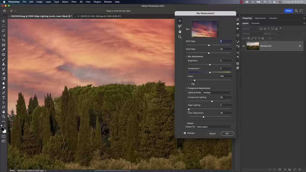This screenshot has height=172, width=306.
Task: Open the workspace switcher icon dropdown
Action: coord(302,11)
